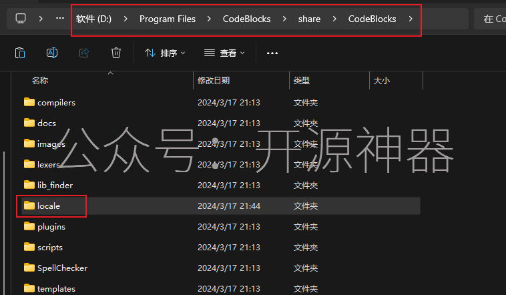The height and width of the screenshot is (295, 506).
Task: Click the templates folder name
Action: coord(56,289)
